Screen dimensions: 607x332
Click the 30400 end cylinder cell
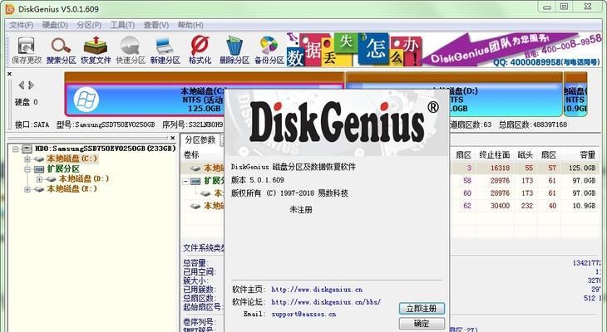click(500, 206)
